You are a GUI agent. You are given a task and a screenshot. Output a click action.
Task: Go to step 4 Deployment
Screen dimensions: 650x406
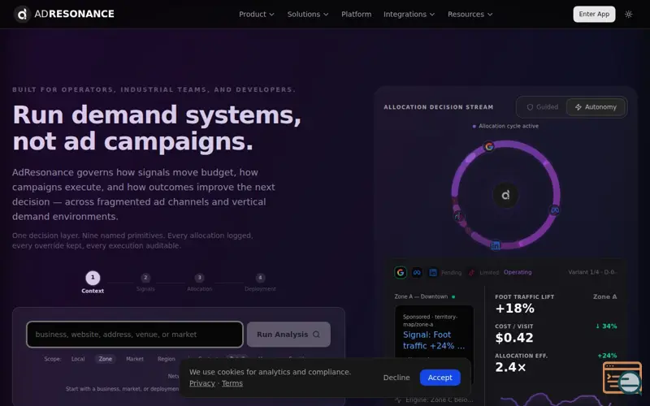[x=260, y=282]
